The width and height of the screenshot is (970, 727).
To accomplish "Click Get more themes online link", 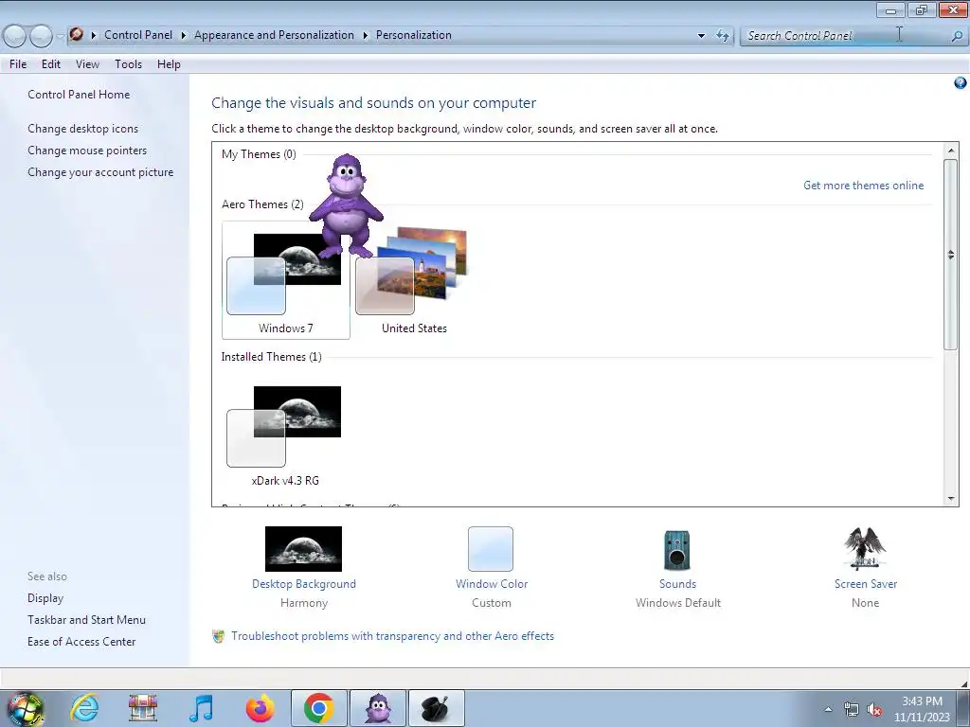I will [x=863, y=186].
